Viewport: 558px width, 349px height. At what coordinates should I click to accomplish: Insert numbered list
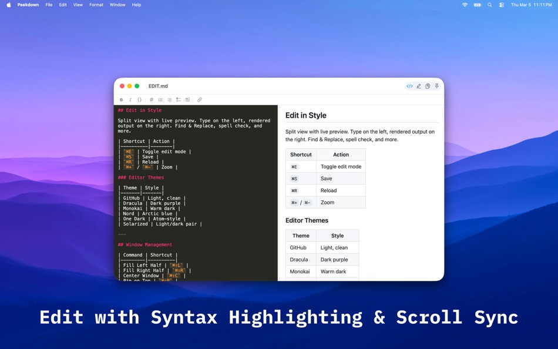(160, 100)
